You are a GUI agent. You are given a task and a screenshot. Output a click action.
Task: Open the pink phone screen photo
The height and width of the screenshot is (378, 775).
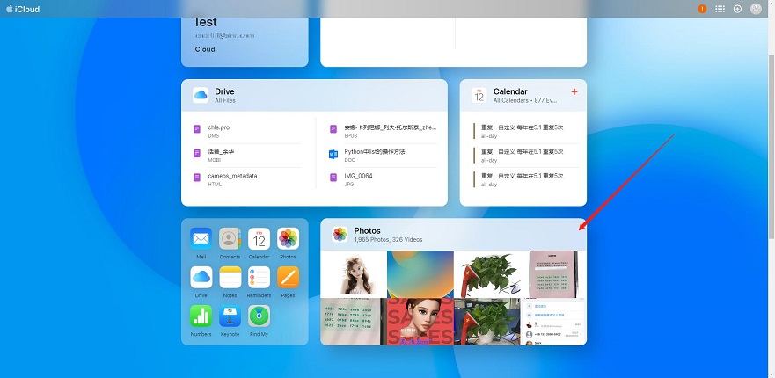tap(553, 273)
